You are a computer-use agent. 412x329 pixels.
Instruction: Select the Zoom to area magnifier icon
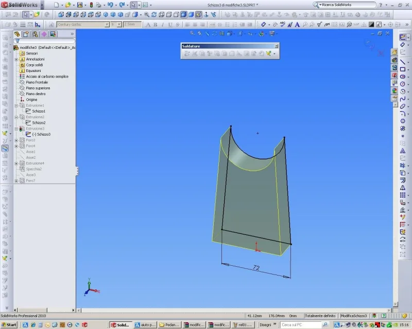(147, 15)
